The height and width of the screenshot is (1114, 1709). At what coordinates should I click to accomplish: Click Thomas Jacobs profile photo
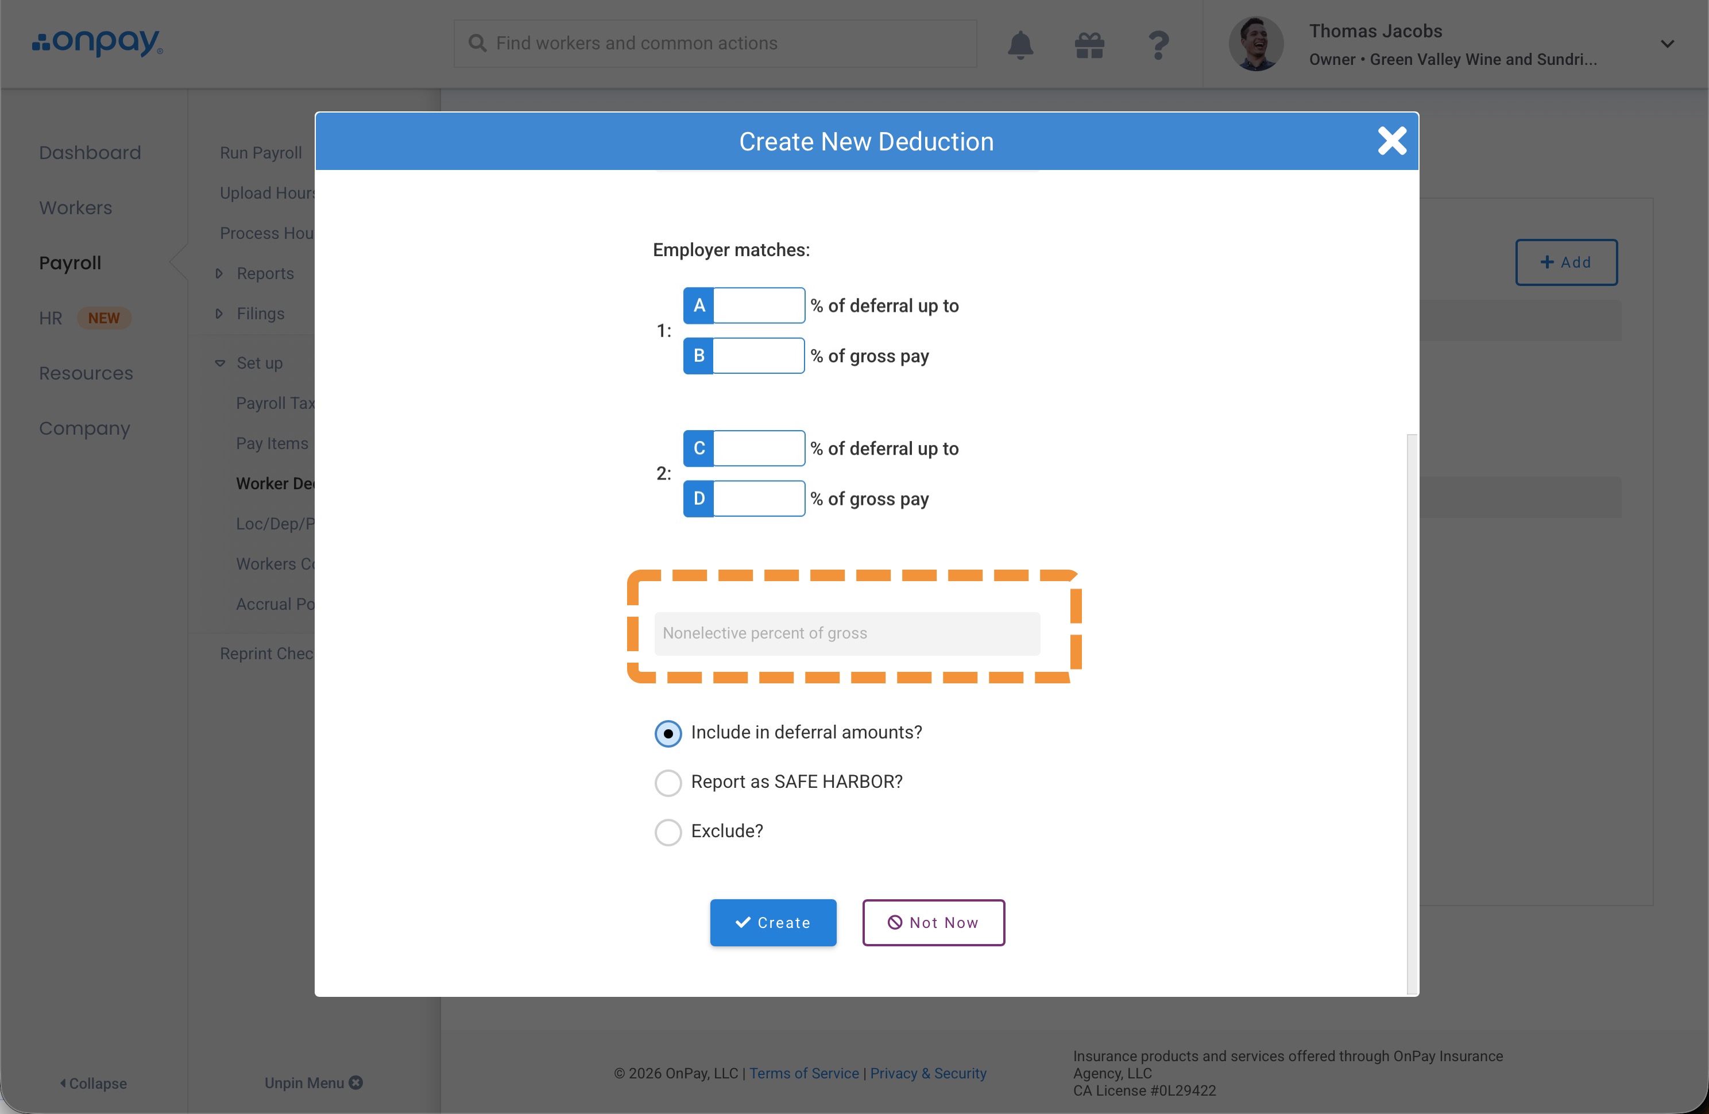coord(1255,44)
